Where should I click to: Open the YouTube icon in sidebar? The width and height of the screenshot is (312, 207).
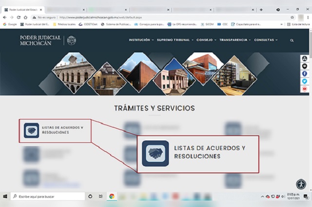(304, 88)
